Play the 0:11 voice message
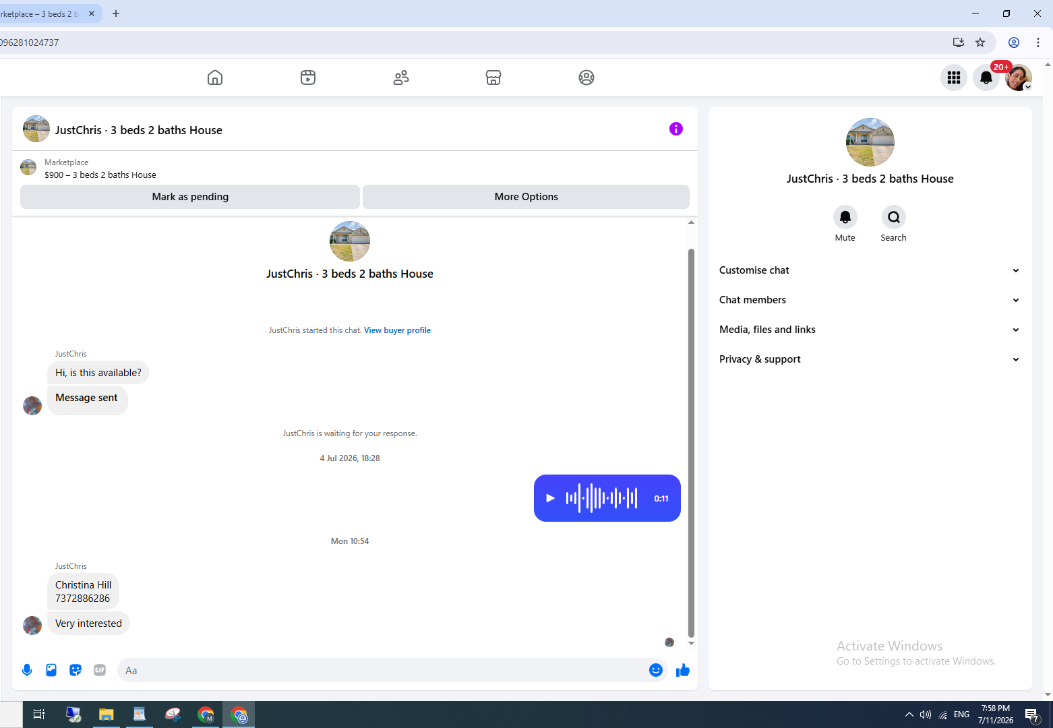Screen dimensions: 1053x728 tap(550, 498)
